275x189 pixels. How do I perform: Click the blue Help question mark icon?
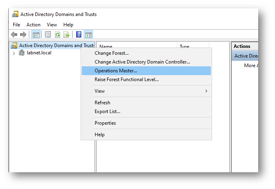click(x=79, y=34)
